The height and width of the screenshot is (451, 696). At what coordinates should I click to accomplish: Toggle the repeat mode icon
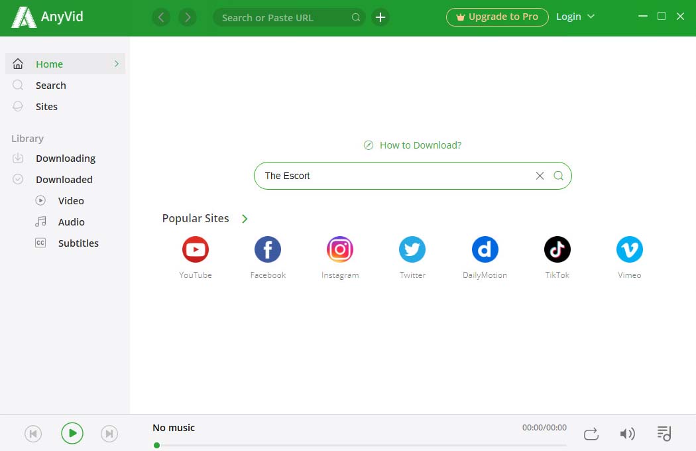[591, 434]
